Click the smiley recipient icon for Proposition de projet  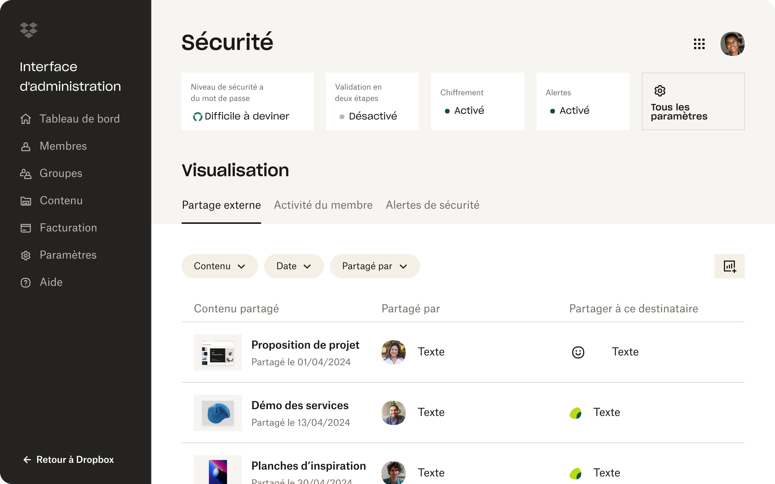click(578, 352)
